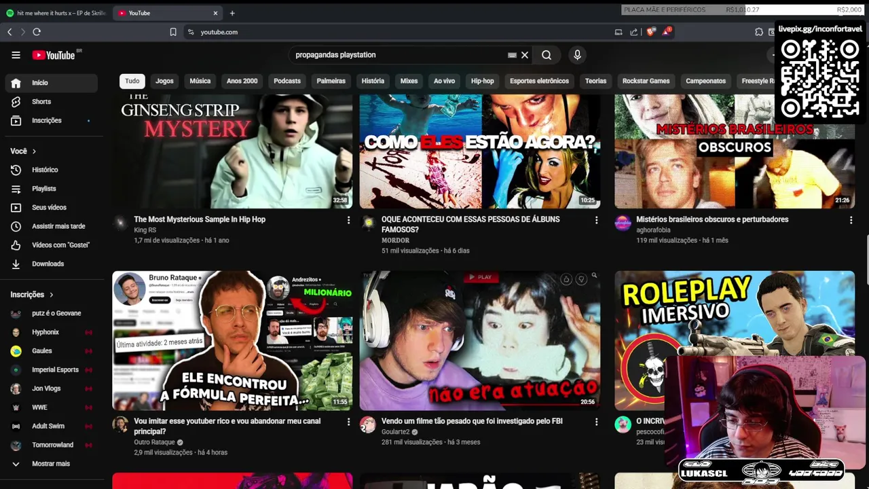
Task: Open options for Mistérios brasileiros obscuros video
Action: click(851, 220)
